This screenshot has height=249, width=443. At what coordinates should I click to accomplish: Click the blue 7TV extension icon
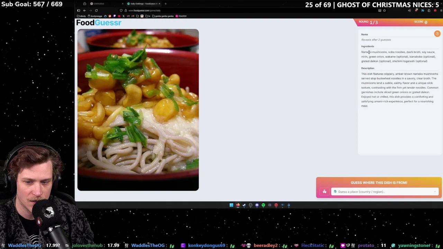(423, 10)
